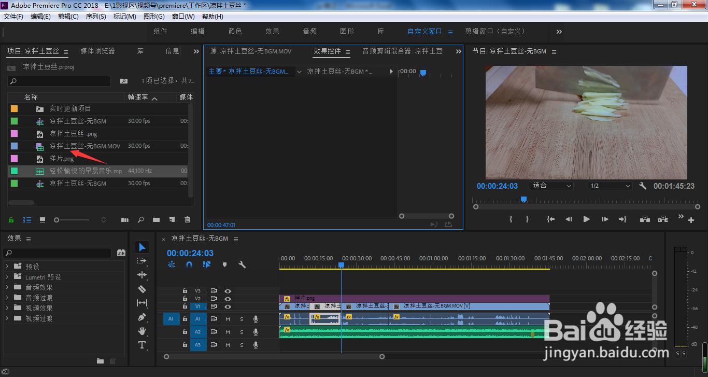
Task: Open the 剪辑(C) menu
Action: (x=68, y=16)
